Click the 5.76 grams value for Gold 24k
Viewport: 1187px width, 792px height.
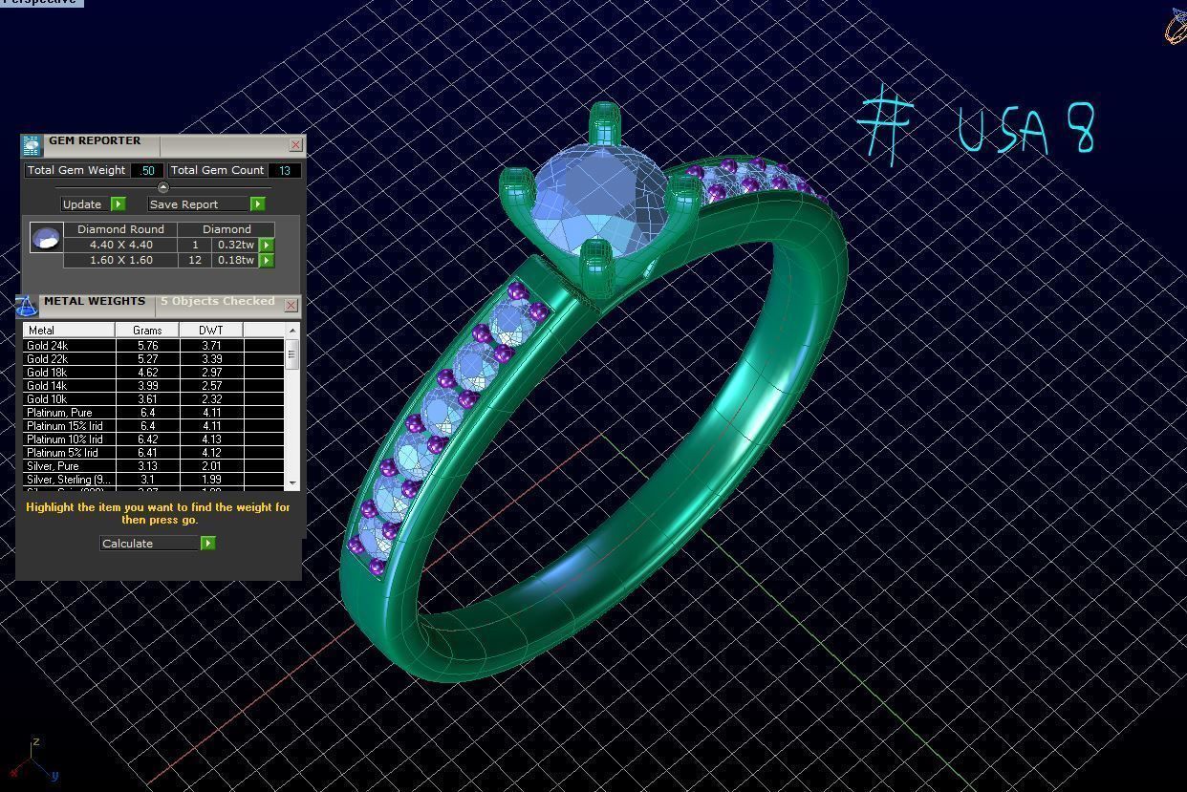point(147,346)
